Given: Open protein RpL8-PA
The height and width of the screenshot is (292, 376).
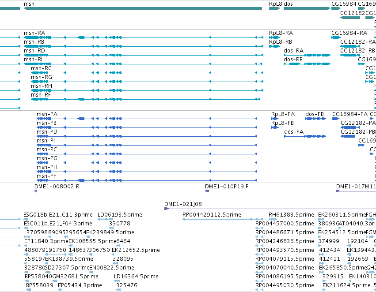Looking at the screenshot, I should click(x=283, y=114).
